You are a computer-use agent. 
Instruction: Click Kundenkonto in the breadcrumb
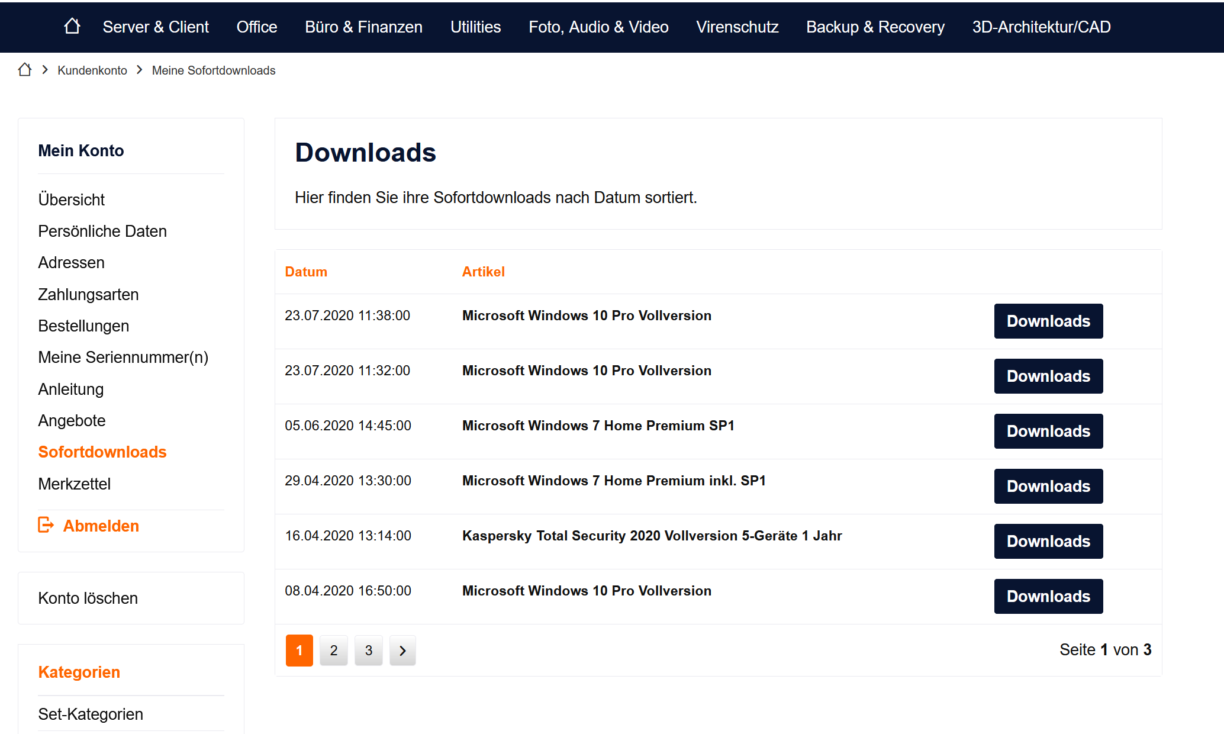(92, 70)
